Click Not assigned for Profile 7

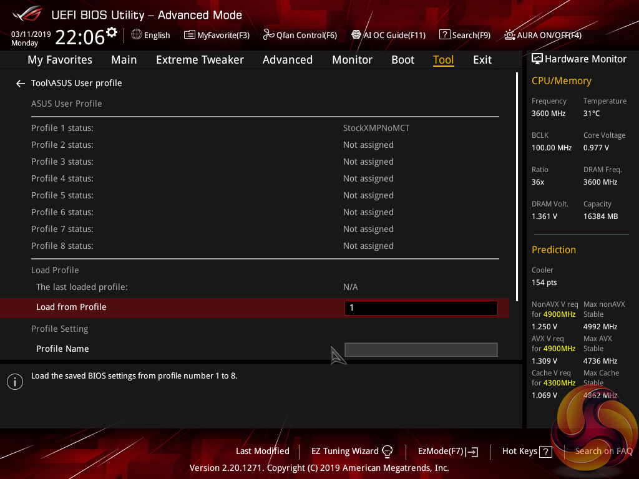click(368, 229)
